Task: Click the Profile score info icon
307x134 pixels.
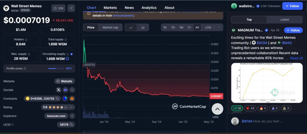Action: (x=25, y=69)
